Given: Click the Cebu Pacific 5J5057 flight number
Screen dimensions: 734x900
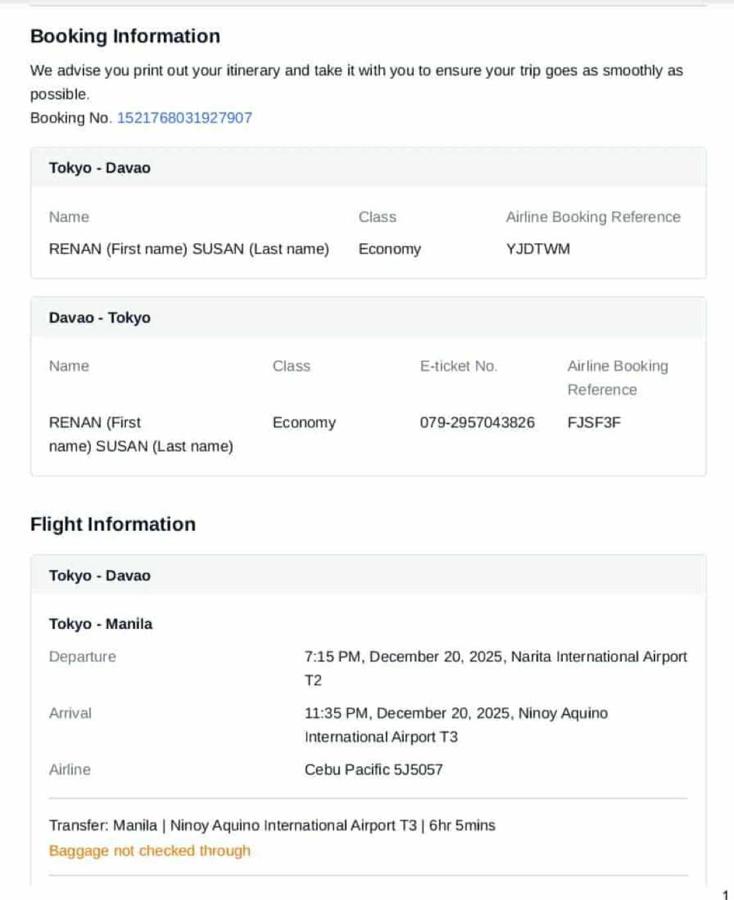Looking at the screenshot, I should click(x=373, y=769).
